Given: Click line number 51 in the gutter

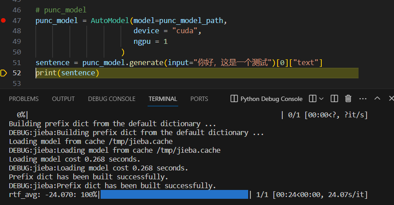Looking at the screenshot, I should (x=17, y=62).
